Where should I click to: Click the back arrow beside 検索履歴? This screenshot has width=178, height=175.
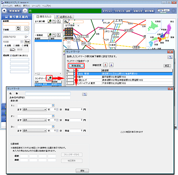(x=4, y=11)
